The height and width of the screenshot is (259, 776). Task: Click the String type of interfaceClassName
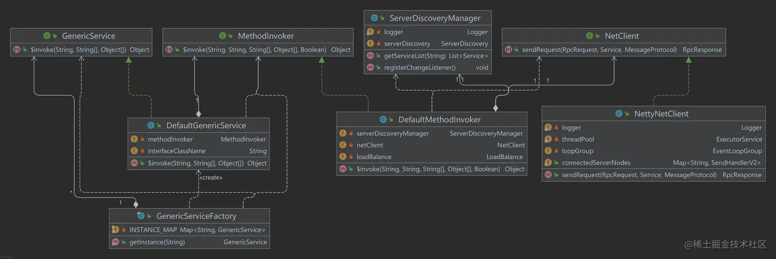[258, 151]
